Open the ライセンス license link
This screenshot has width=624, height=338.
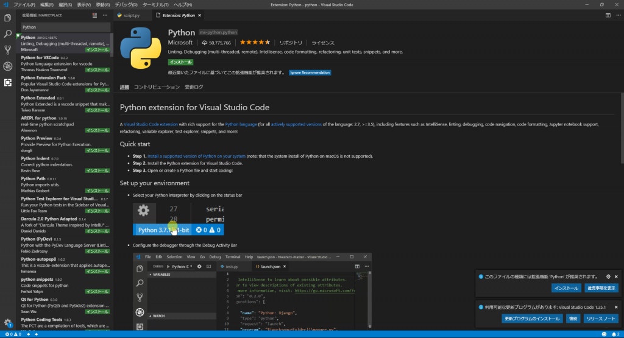(x=323, y=43)
